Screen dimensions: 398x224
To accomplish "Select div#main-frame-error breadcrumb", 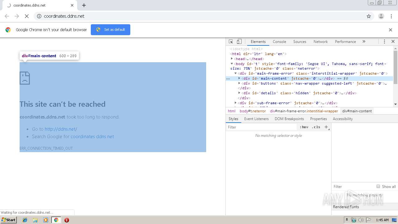I will click(304, 111).
